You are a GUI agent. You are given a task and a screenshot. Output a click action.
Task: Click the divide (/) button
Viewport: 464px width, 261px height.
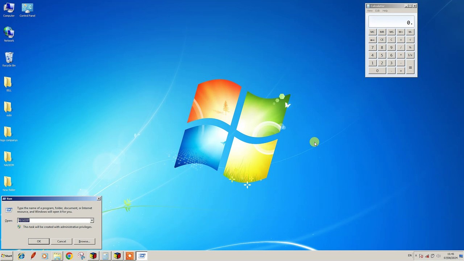[x=401, y=47]
